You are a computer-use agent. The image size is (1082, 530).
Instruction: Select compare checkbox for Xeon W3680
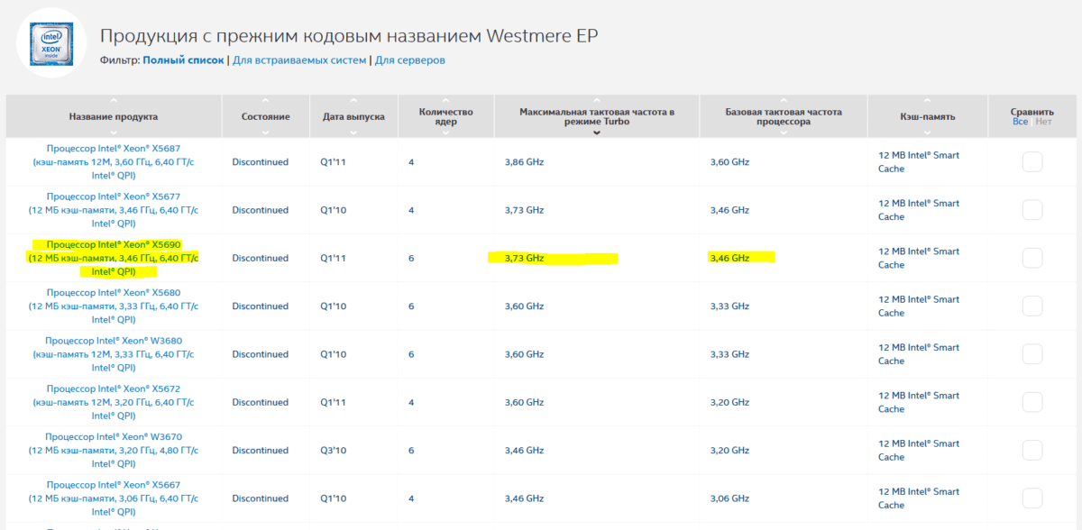(x=1032, y=354)
